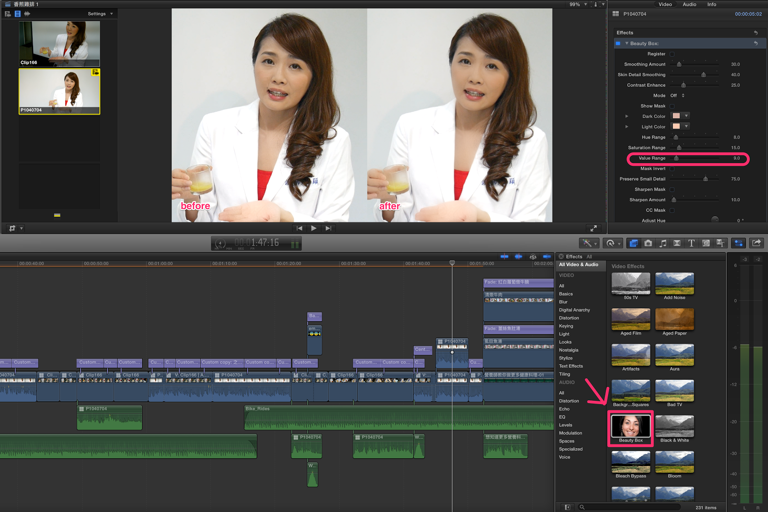Click the Share project icon
This screenshot has height=512, width=768.
tap(756, 243)
